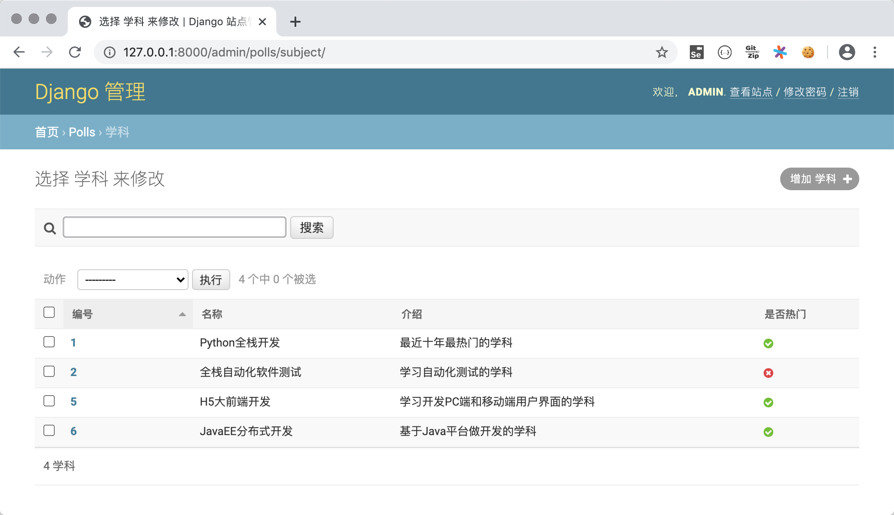Viewport: 894px width, 515px height.
Task: Bookmark the page with the star icon
Action: coord(662,52)
